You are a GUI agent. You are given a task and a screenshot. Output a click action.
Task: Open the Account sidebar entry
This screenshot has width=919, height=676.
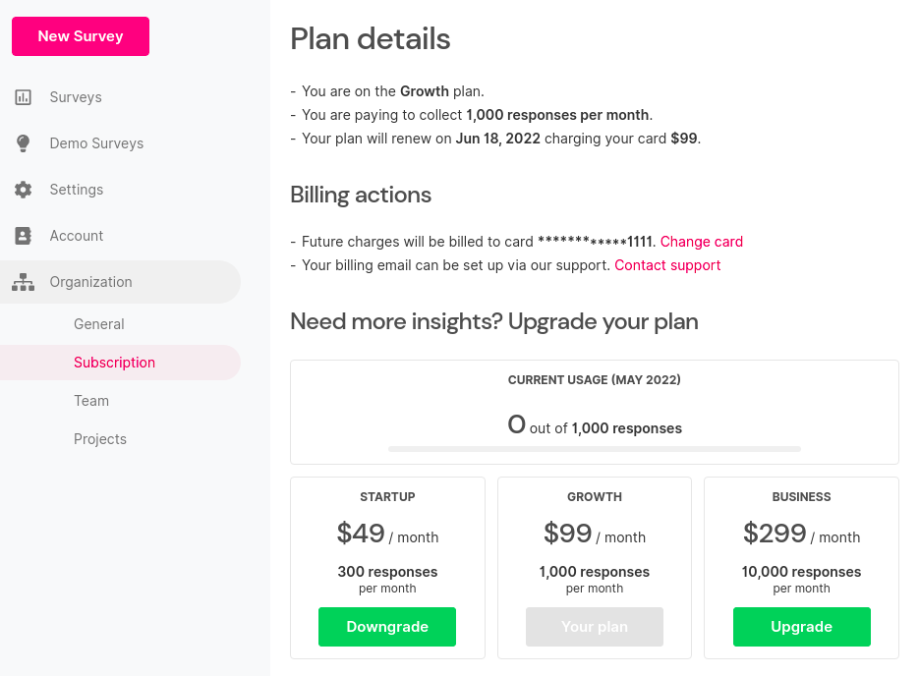(x=77, y=236)
